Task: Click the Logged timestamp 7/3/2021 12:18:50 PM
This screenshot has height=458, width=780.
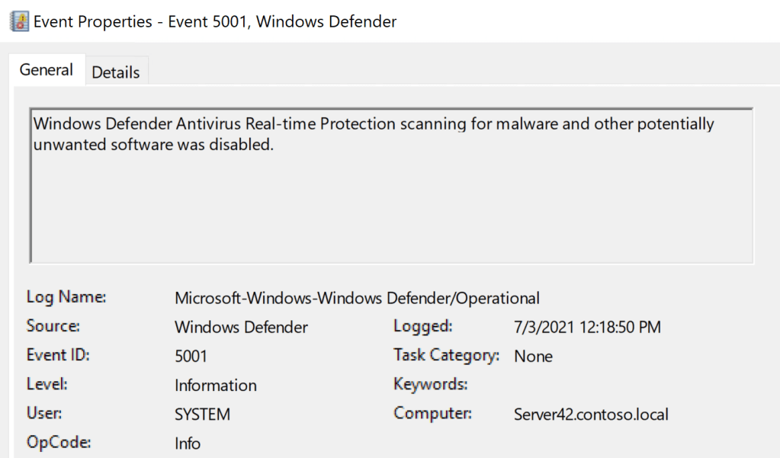Action: tap(587, 328)
